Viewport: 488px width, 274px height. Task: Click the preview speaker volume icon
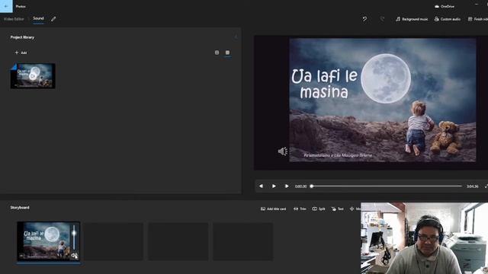(x=283, y=151)
